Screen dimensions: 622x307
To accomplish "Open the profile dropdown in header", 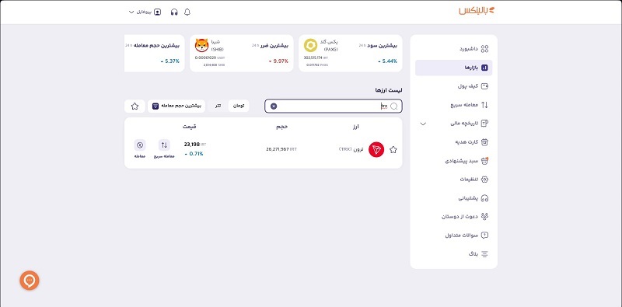I will pos(145,12).
